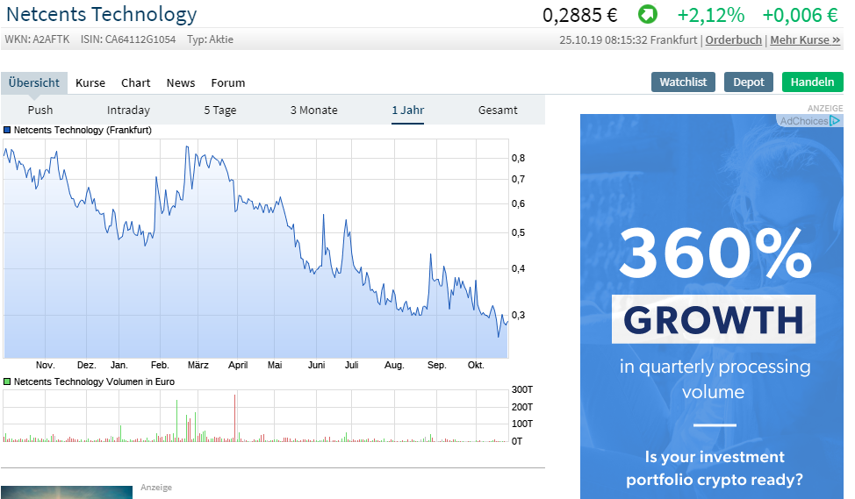Add stock via Watchlist button
Screen dimensions: 855x499
coord(683,82)
